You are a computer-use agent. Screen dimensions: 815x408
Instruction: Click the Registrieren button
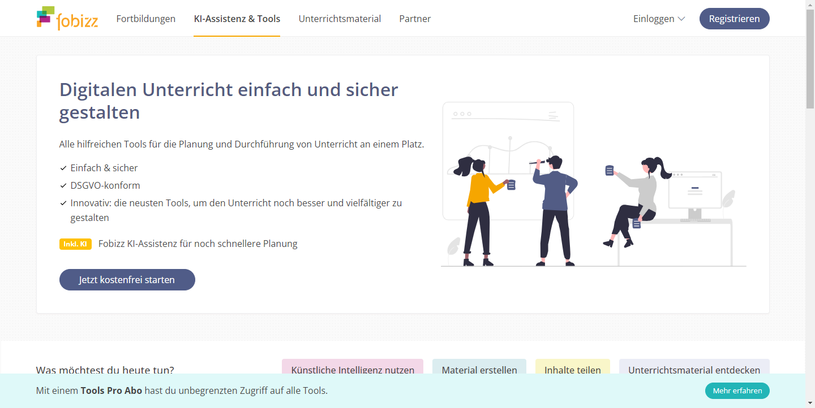(x=734, y=19)
